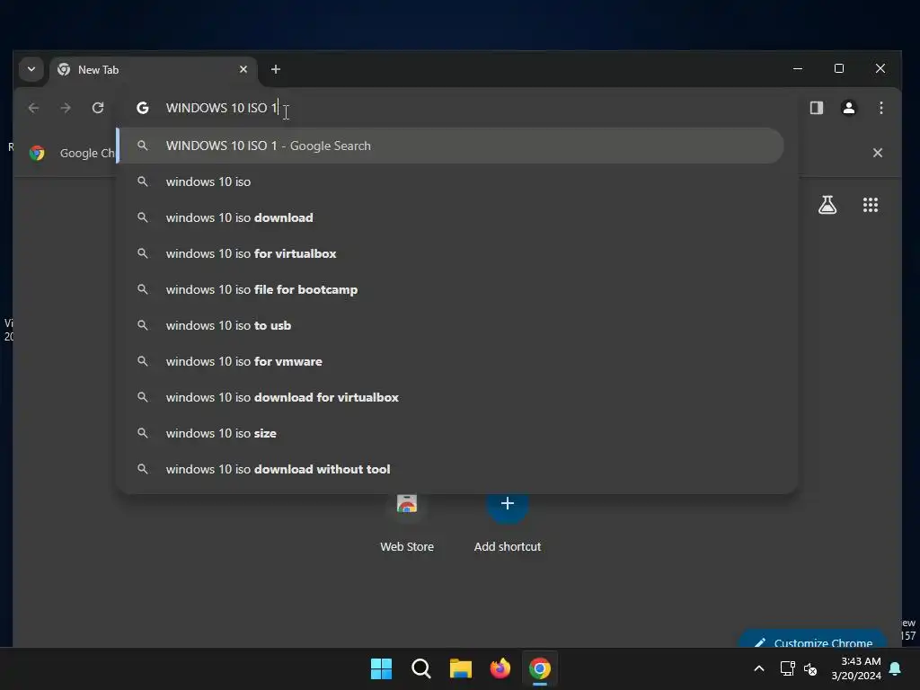Choose 'windows 10 iso download without tool'

(450, 469)
